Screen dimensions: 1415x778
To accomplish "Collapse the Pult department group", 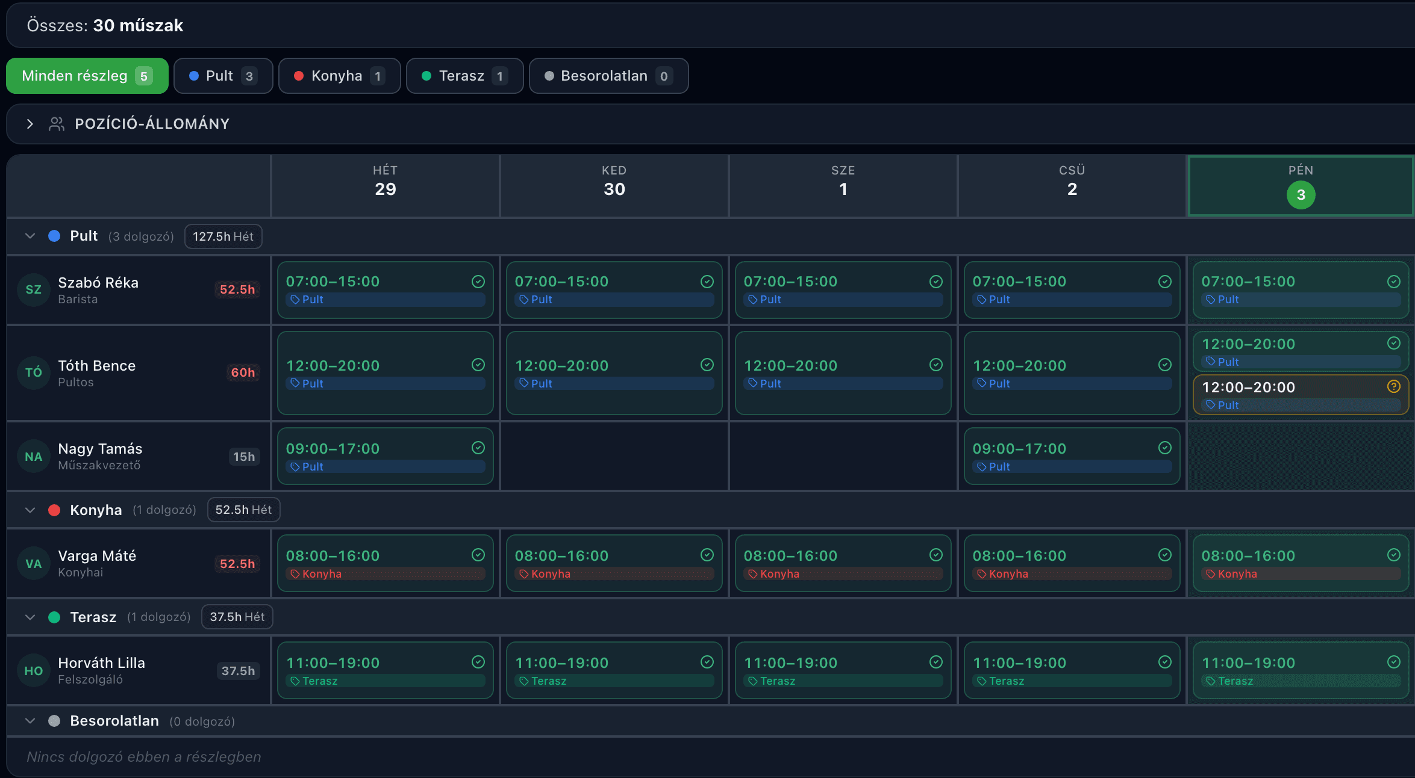I will (30, 236).
